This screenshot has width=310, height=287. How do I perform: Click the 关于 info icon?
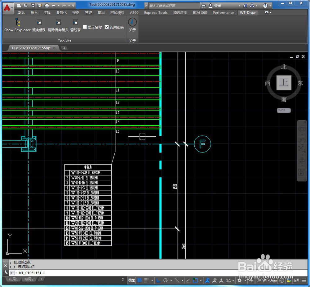(x=132, y=22)
